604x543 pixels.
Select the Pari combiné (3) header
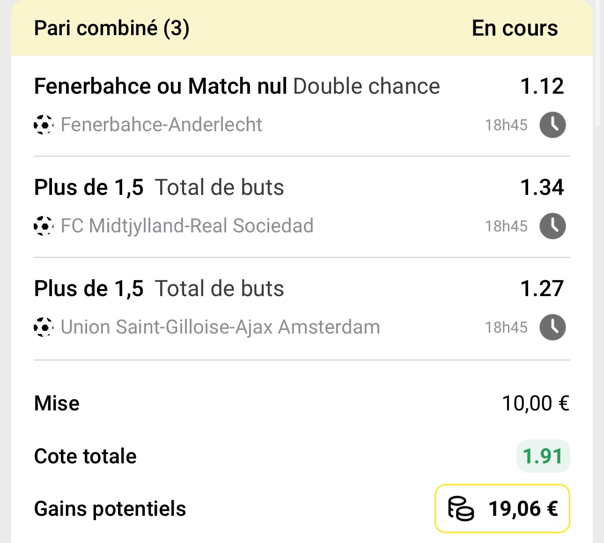(x=112, y=28)
